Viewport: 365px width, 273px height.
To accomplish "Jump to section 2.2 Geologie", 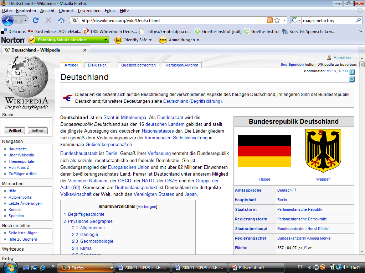I will [x=85, y=235].
